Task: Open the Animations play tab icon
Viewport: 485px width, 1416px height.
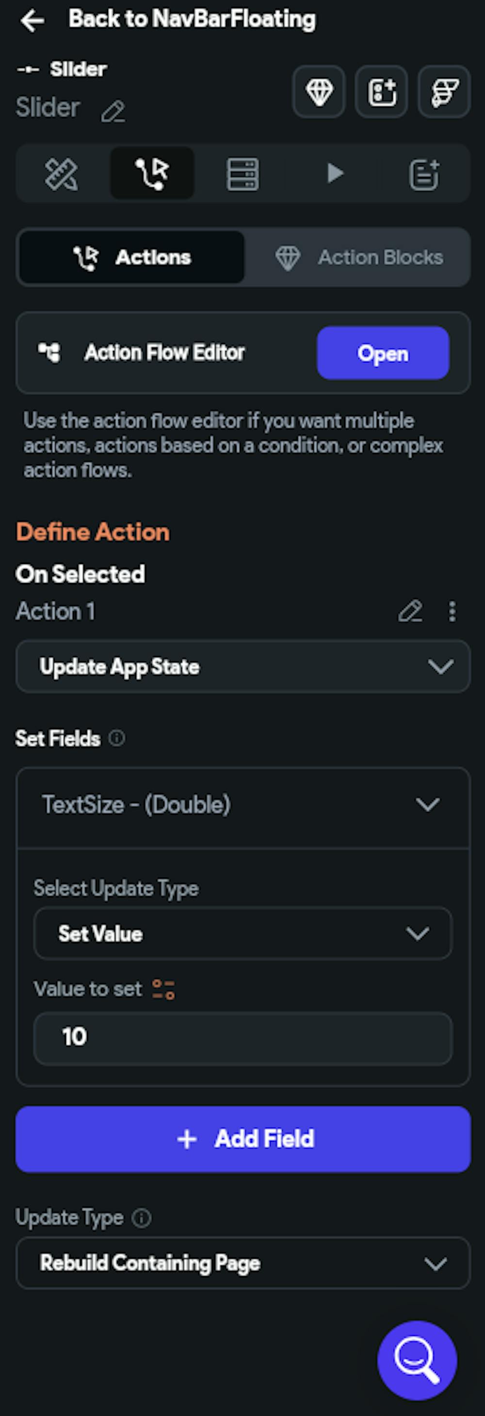Action: tap(334, 174)
